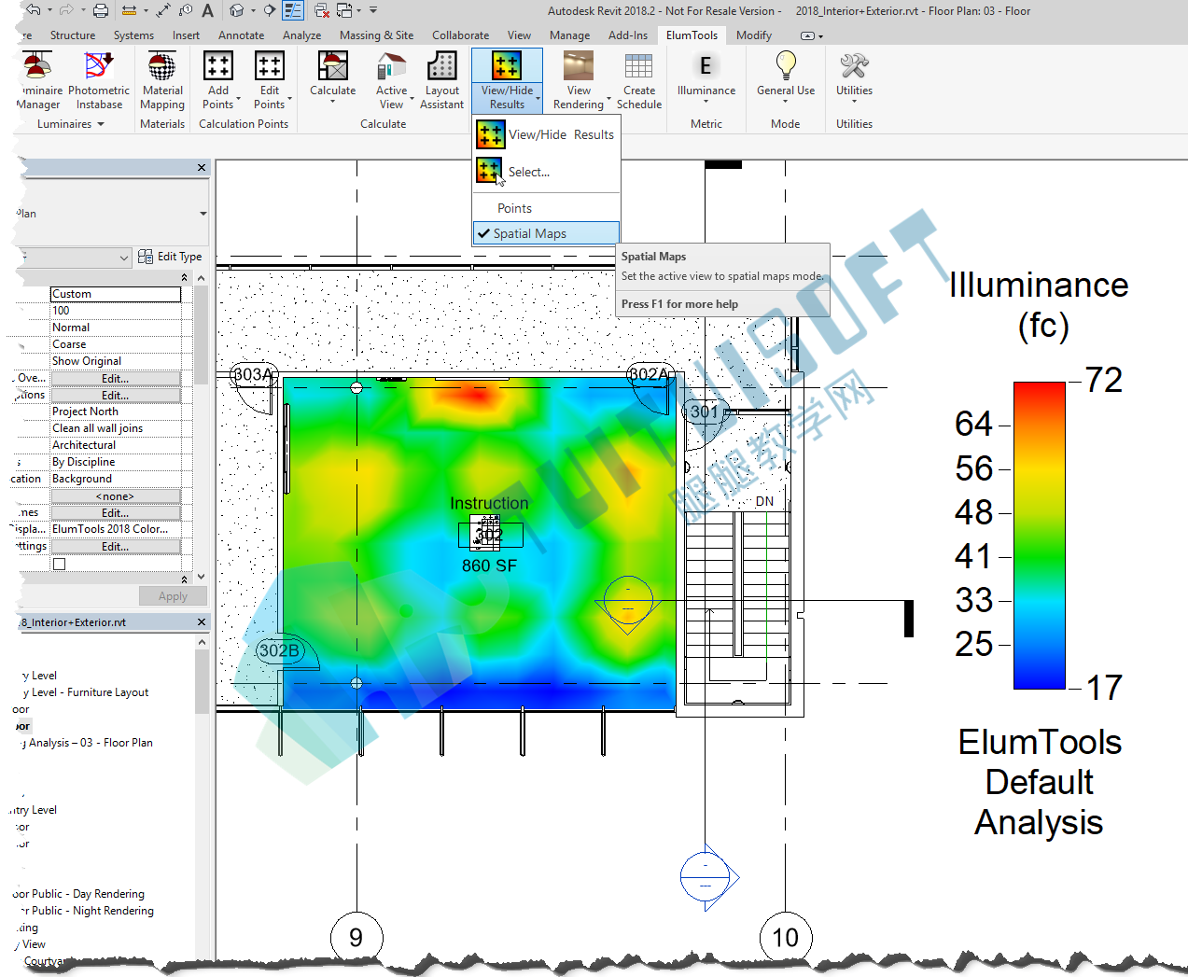The height and width of the screenshot is (977, 1188).
Task: Open View Rendering tool
Action: tap(579, 81)
